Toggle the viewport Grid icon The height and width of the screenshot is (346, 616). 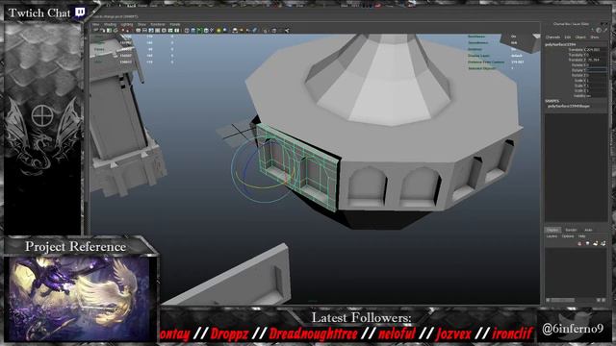(139, 31)
